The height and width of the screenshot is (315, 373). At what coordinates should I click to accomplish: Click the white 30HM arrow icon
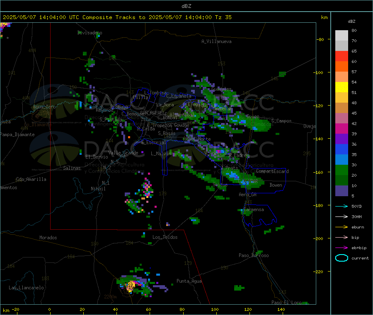coord(342,216)
